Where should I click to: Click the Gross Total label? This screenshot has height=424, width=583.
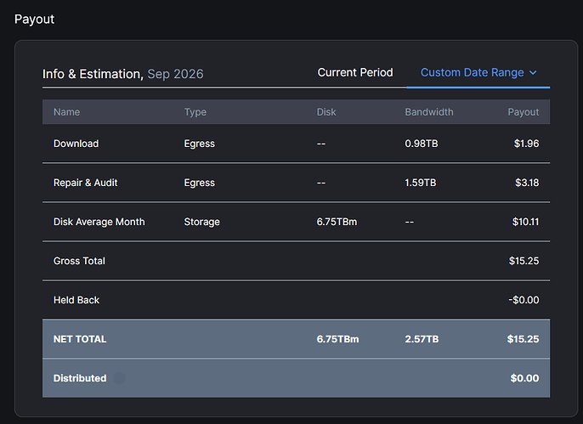[x=79, y=261]
